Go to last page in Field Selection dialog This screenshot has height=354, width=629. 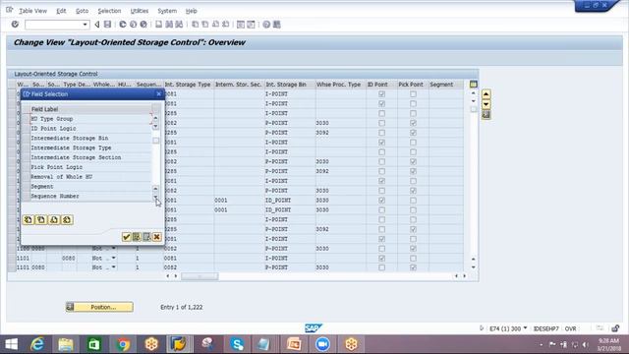67,220
